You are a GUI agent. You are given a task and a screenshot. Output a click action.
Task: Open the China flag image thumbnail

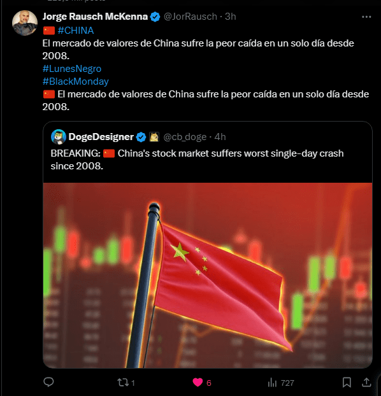[x=208, y=275]
